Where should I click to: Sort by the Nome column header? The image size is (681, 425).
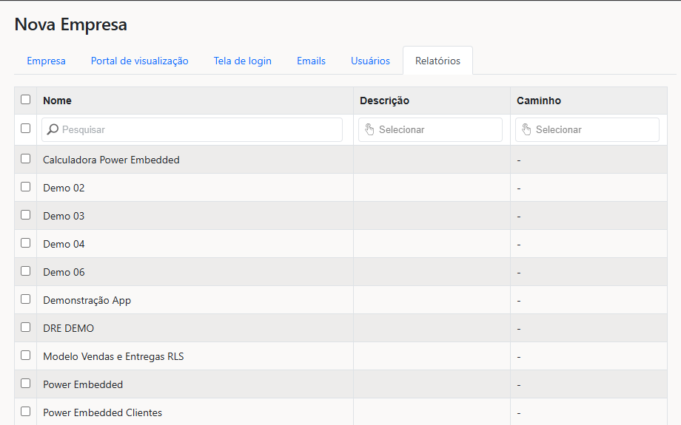(57, 101)
